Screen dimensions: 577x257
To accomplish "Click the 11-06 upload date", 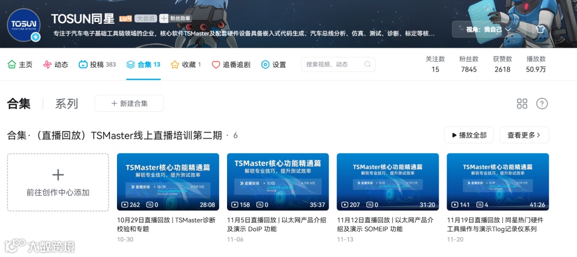I will tap(235, 240).
